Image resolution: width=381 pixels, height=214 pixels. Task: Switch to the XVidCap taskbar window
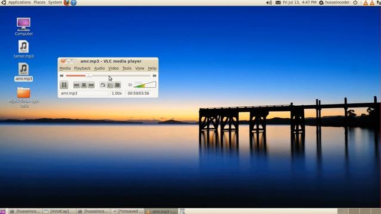(60, 212)
